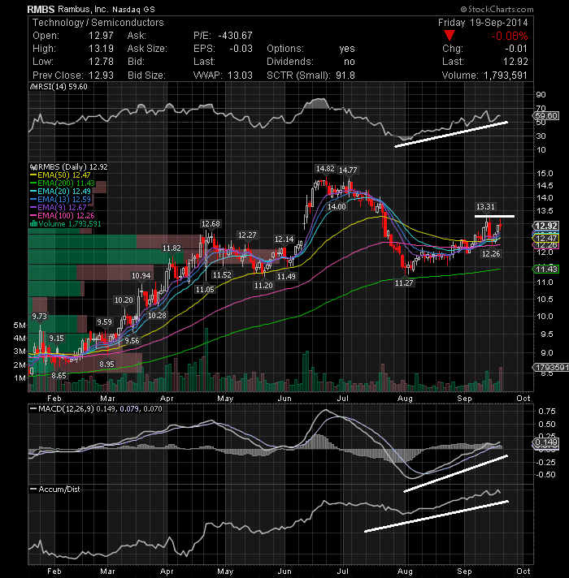This screenshot has width=569, height=578.
Task: Click the 8.65 February low label
Action: (59, 376)
